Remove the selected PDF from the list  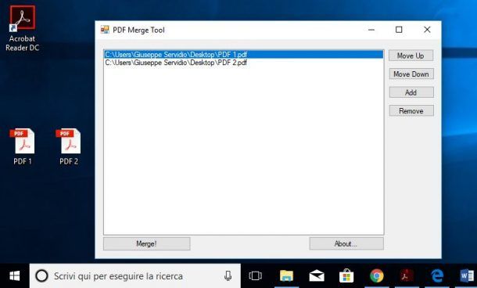coord(411,111)
